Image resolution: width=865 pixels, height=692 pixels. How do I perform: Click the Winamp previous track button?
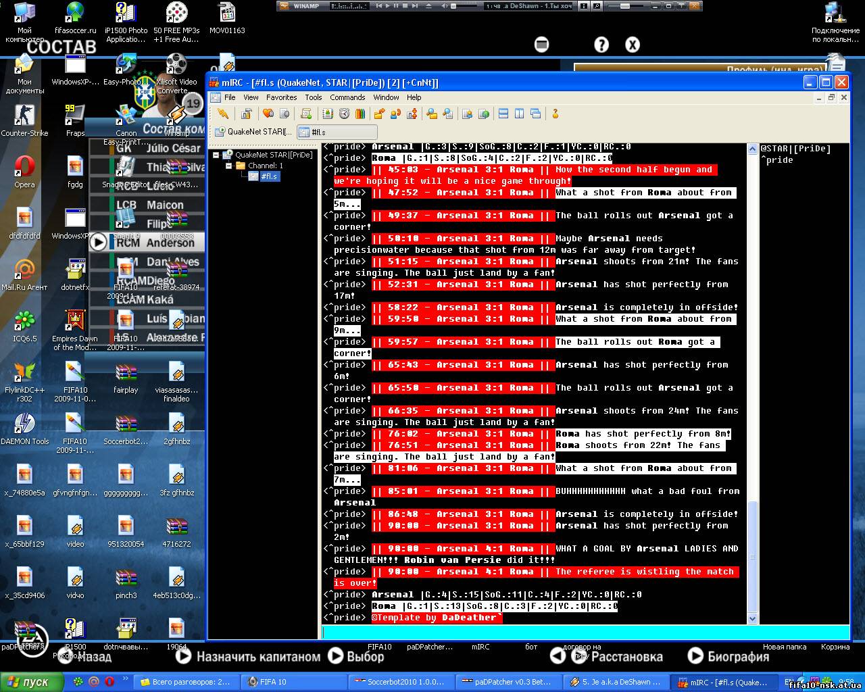(x=379, y=5)
